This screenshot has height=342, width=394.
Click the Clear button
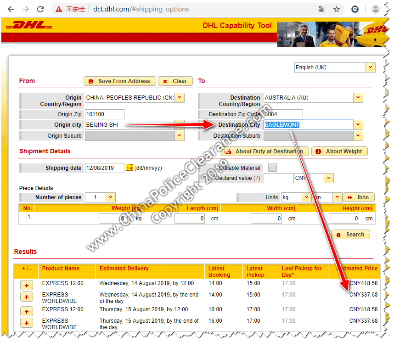point(175,81)
